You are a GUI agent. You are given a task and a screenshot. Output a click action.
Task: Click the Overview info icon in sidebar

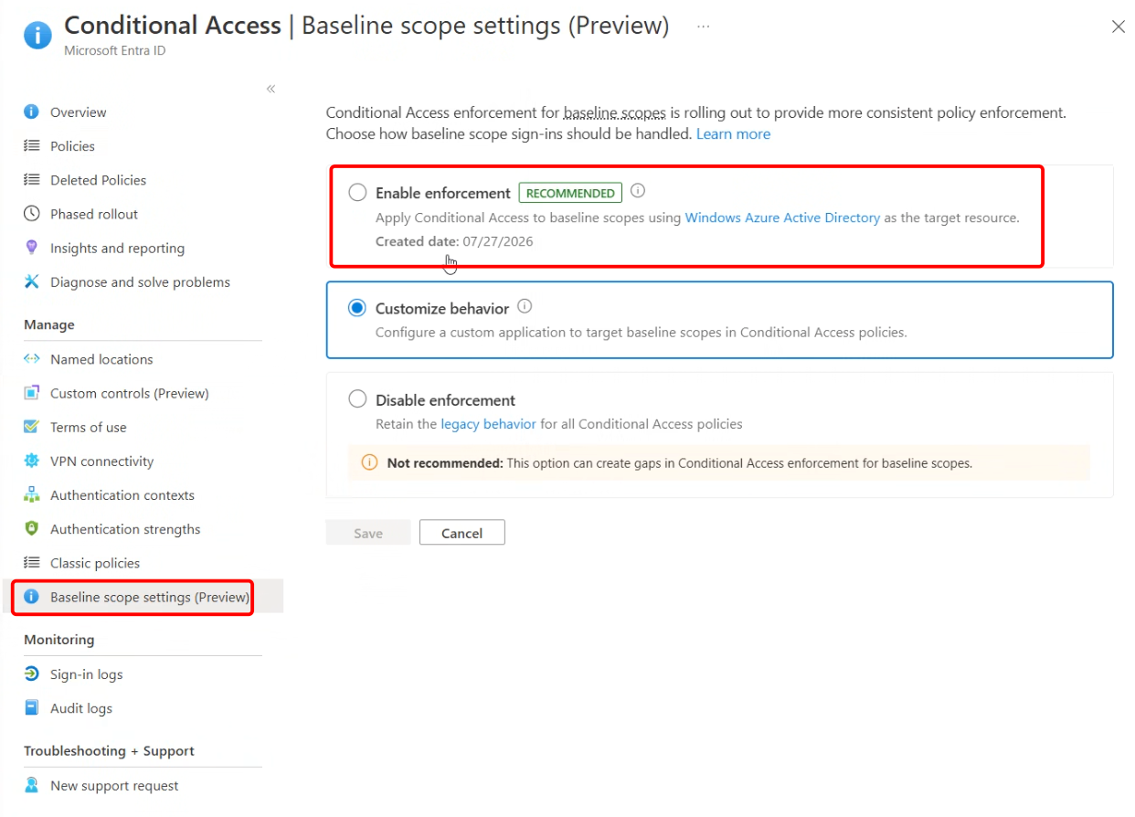32,112
